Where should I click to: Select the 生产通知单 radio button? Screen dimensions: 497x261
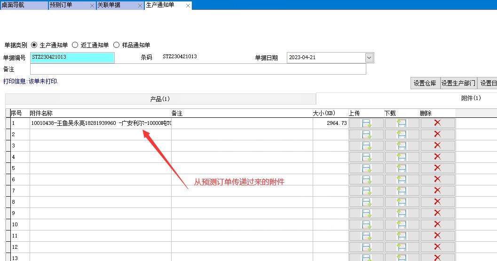point(34,45)
